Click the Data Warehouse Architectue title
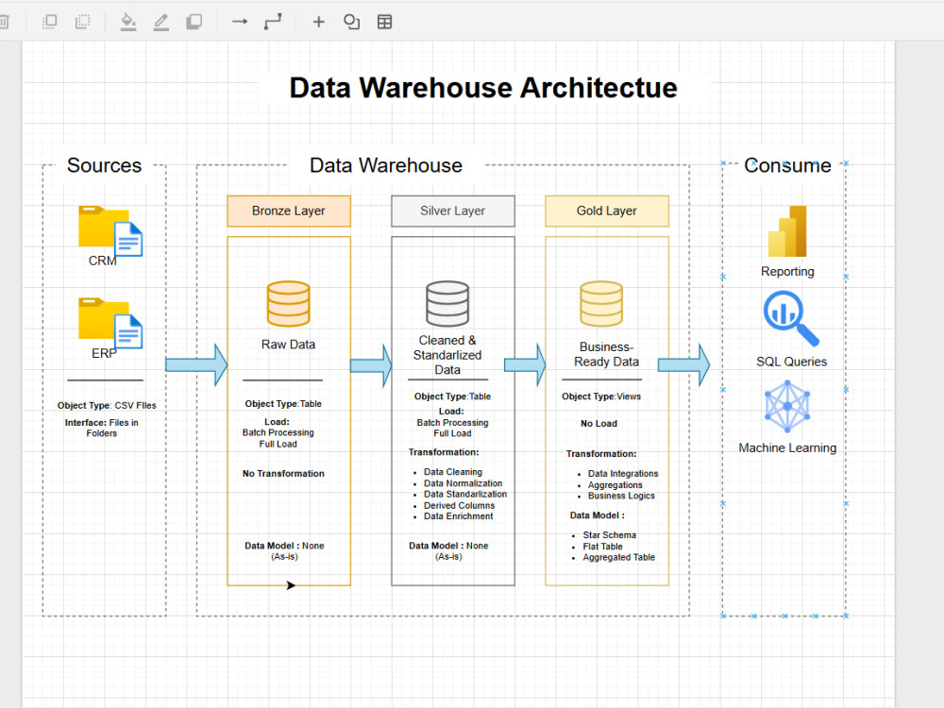The height and width of the screenshot is (708, 944). tap(483, 88)
